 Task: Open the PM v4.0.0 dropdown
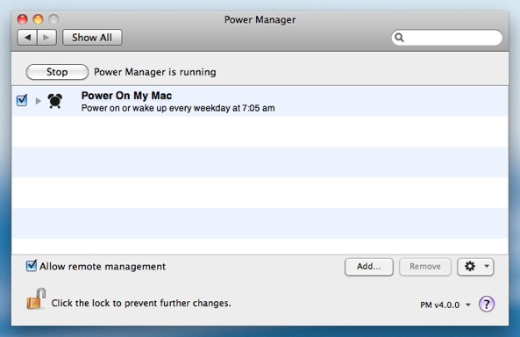[445, 305]
